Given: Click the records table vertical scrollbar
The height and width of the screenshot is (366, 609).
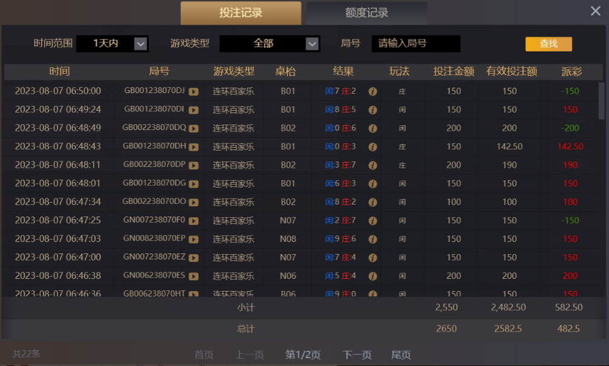Looking at the screenshot, I should click(601, 101).
